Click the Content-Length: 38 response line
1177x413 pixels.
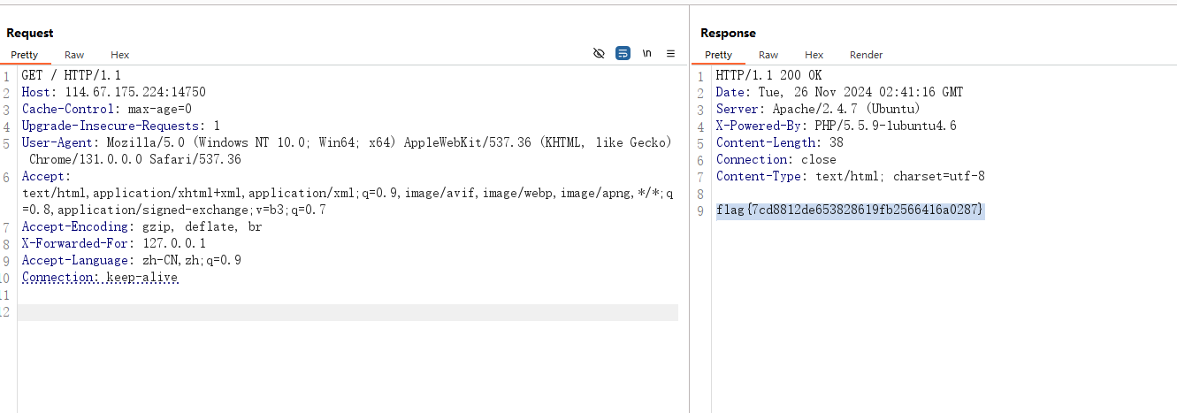(x=779, y=142)
